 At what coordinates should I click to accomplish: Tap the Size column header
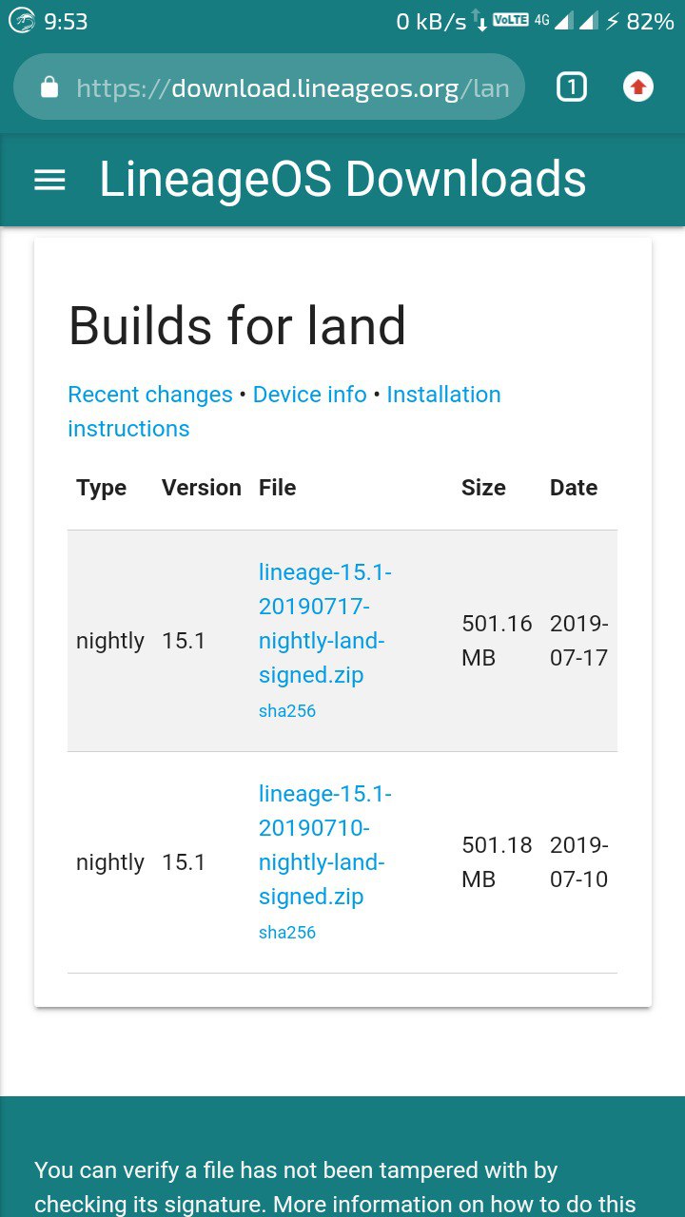click(483, 488)
